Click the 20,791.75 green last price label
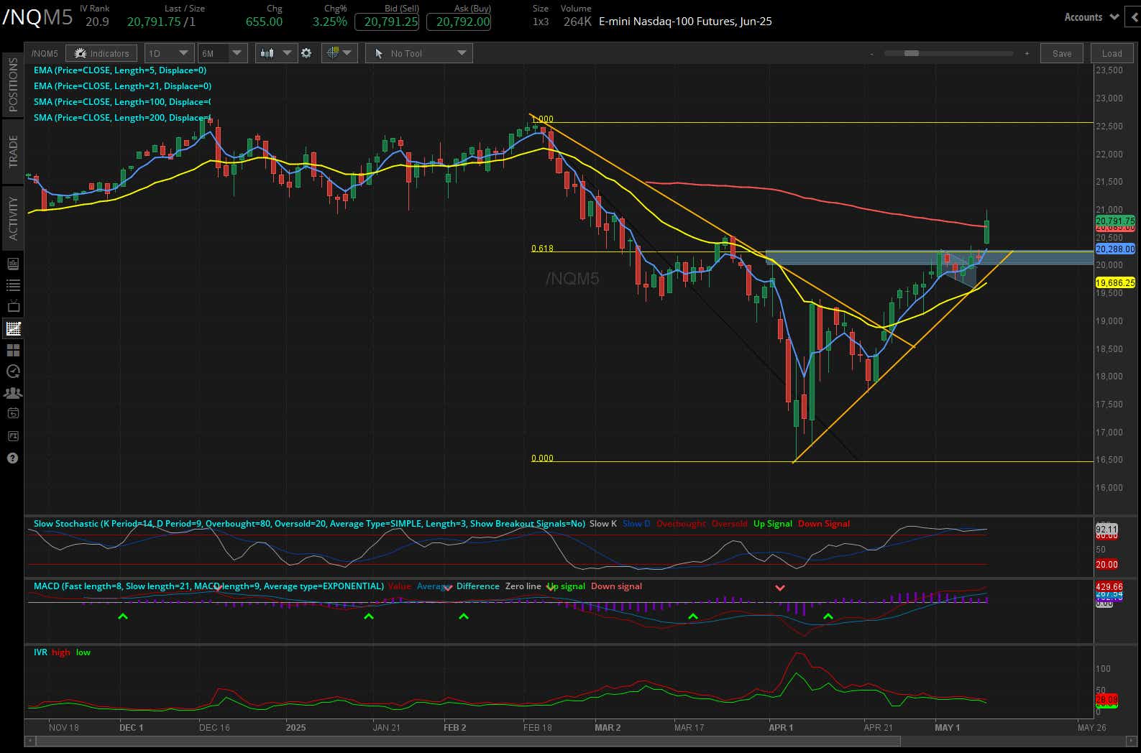The width and height of the screenshot is (1141, 753). pos(1115,221)
